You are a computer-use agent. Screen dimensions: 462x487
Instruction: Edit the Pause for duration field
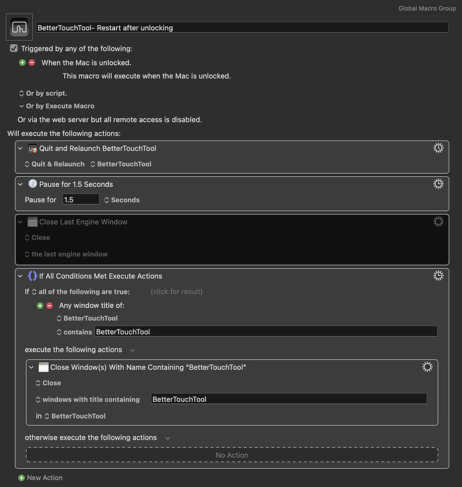coord(81,200)
